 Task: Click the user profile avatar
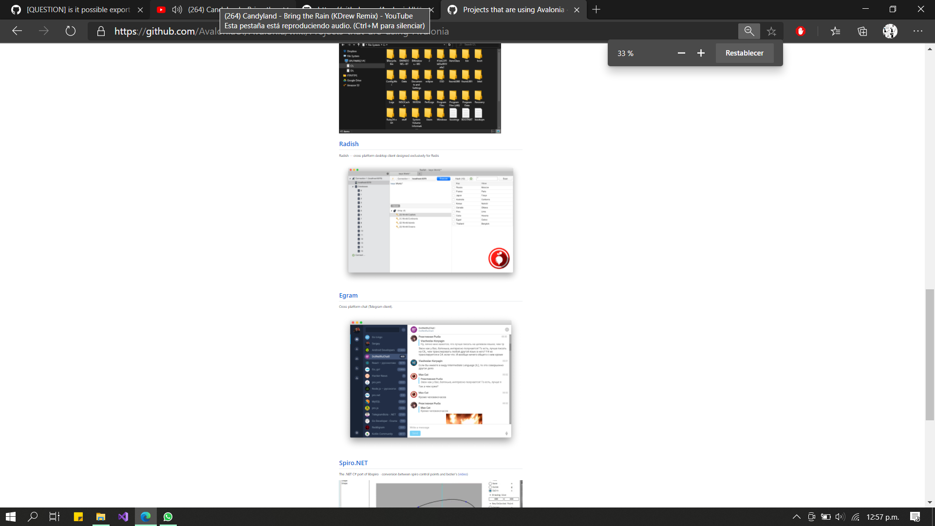(x=890, y=31)
